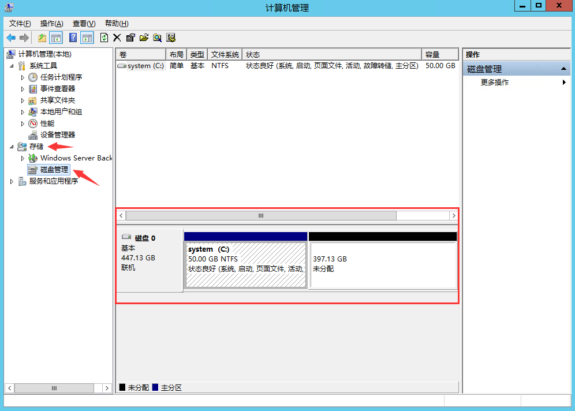Click the magnifier search toolbar icon
Viewport: 575px width, 411px height.
pyautogui.click(x=157, y=38)
